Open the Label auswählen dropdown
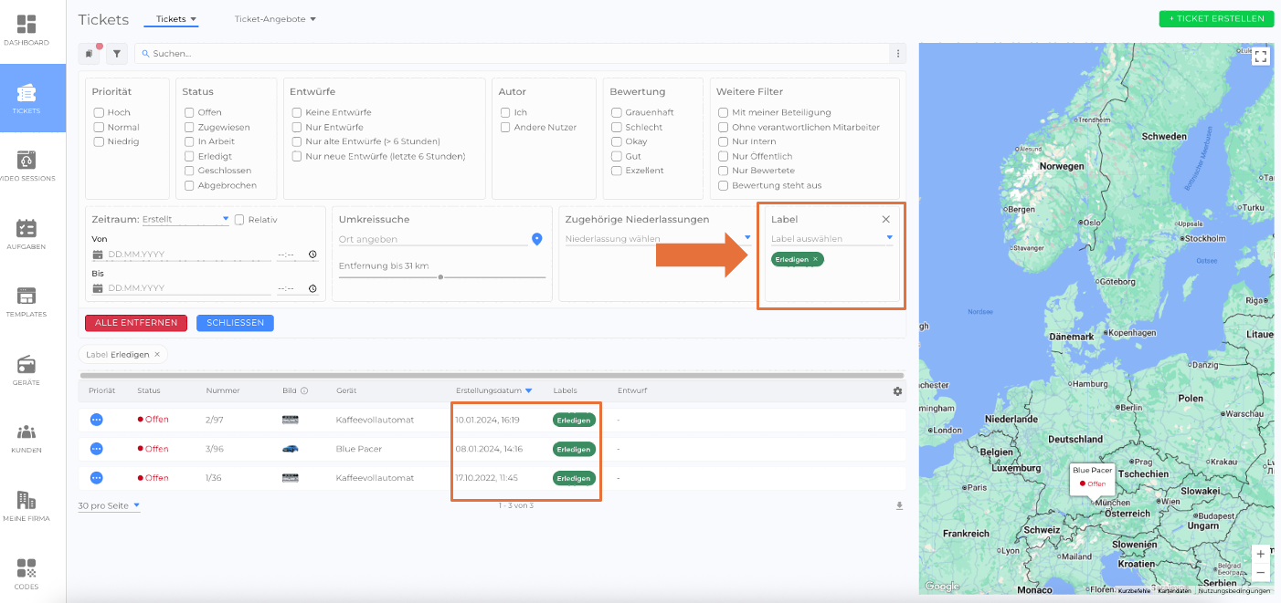This screenshot has width=1281, height=603. click(831, 239)
